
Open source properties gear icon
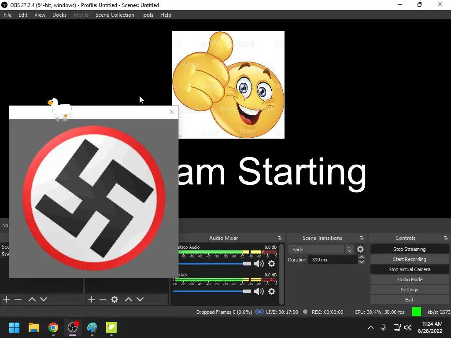click(115, 299)
